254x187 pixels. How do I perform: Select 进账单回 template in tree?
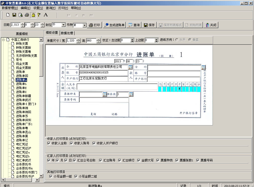pos(22,76)
